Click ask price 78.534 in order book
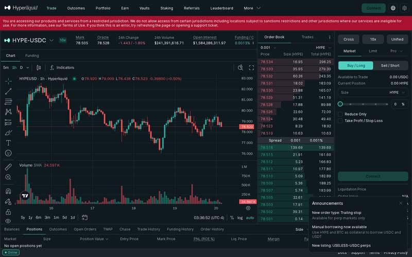 [267, 62]
